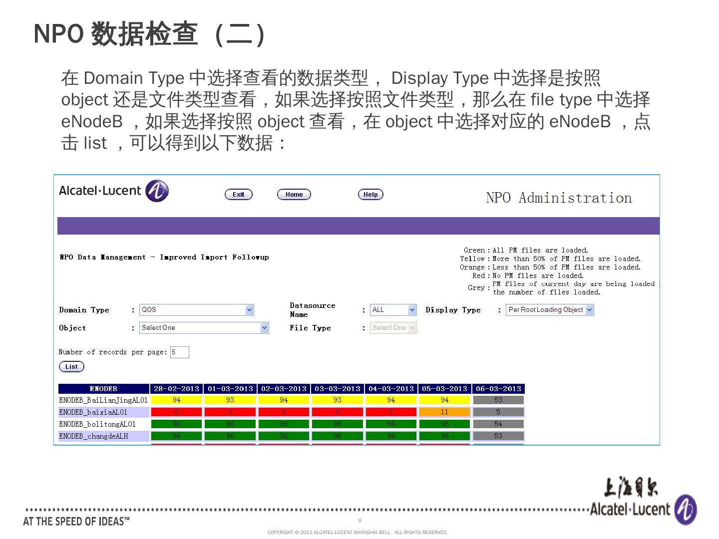
Task: Click the 06-03-2013 column header
Action: coord(498,389)
